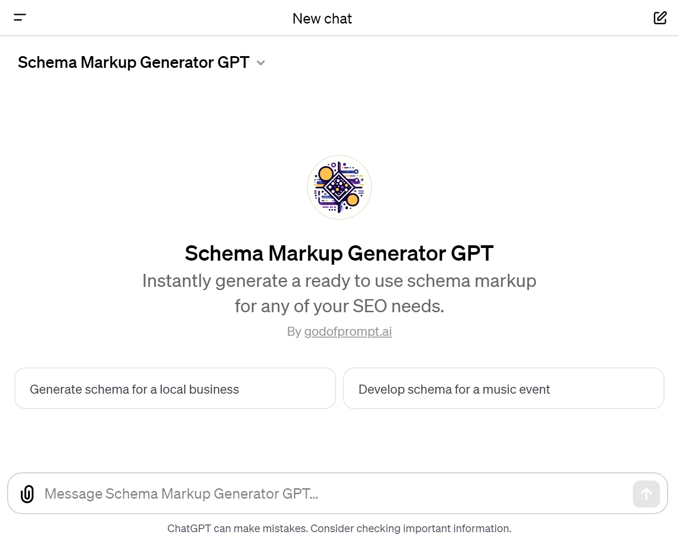Select the GPT description tagline text
679x543 pixels.
click(x=339, y=293)
